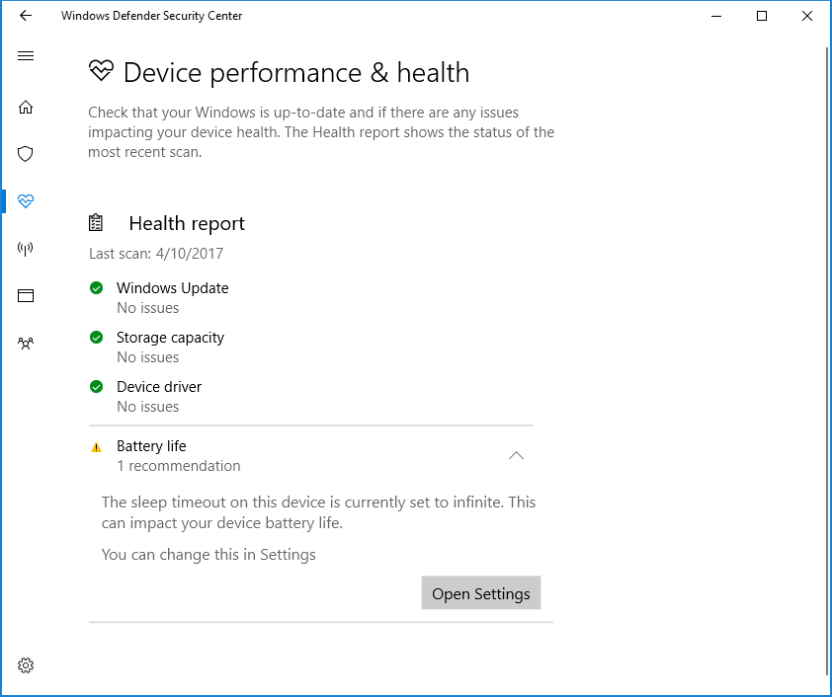
Task: Open the Home section icon
Action: point(26,107)
